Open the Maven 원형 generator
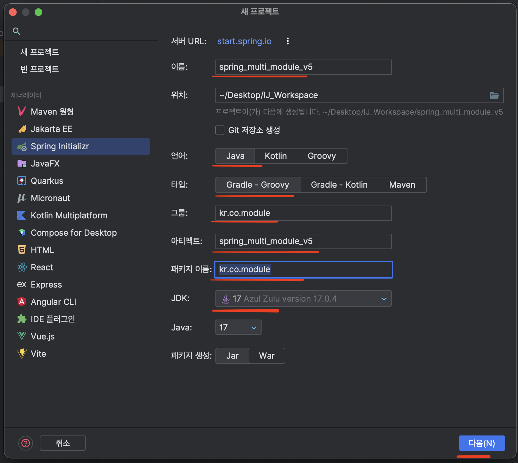Image resolution: width=518 pixels, height=463 pixels. click(x=52, y=111)
